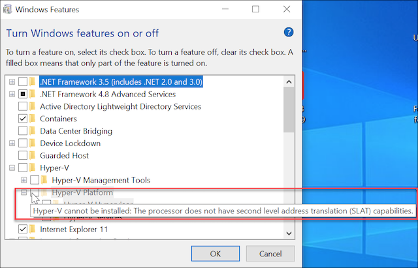Select Active Directory Lightweight Directory Services label
The height and width of the screenshot is (268, 418).
click(120, 106)
